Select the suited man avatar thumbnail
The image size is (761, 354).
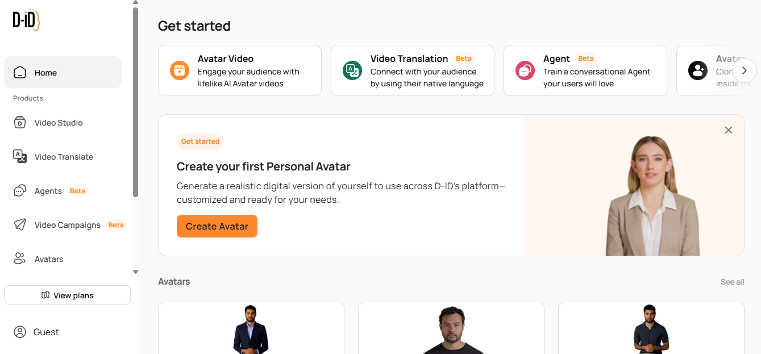(251, 328)
